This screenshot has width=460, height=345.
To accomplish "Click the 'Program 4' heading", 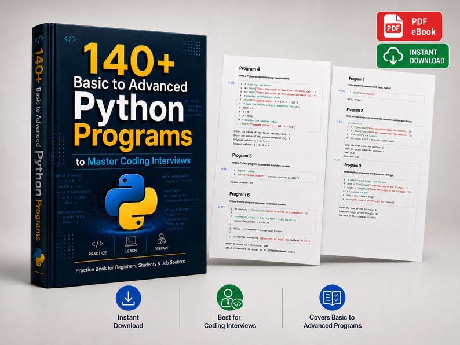I will pyautogui.click(x=249, y=69).
